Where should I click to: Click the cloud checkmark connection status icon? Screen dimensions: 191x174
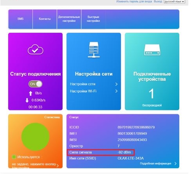pos(36,50)
